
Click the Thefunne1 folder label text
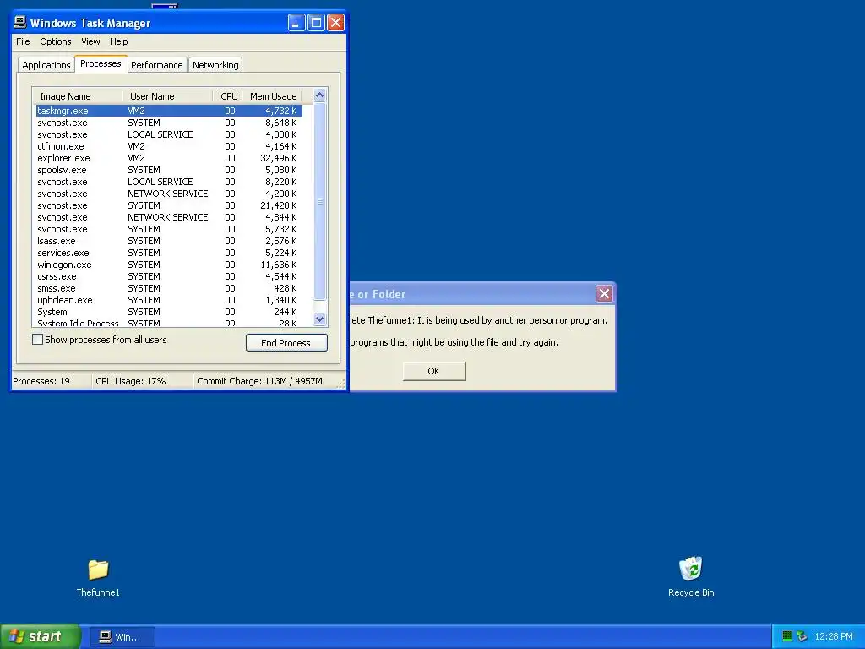click(x=98, y=592)
